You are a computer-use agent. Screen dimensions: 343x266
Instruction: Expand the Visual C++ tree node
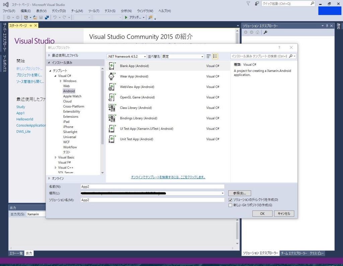55,168
